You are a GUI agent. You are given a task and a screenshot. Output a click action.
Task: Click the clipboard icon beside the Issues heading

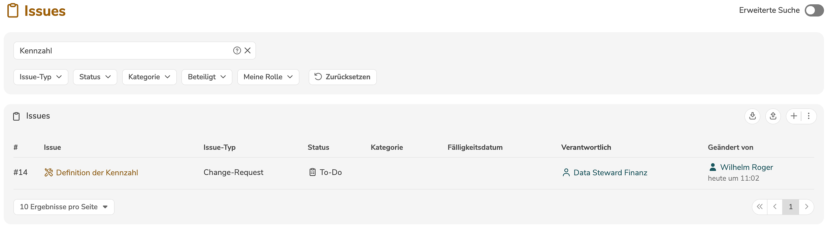[16, 116]
